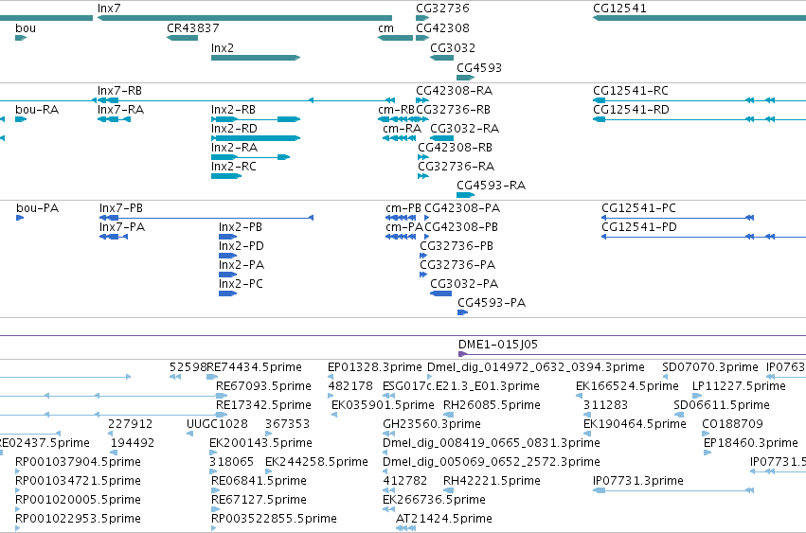Click the RE67093.5prime EST label
The width and height of the screenshot is (806, 533).
pyautogui.click(x=263, y=386)
